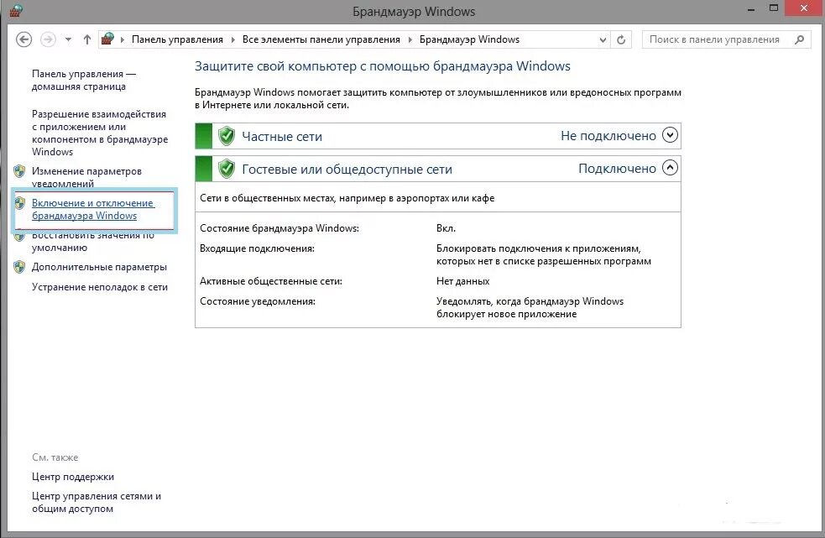
Task: Expand the Частные сети section chevron
Action: 670,135
